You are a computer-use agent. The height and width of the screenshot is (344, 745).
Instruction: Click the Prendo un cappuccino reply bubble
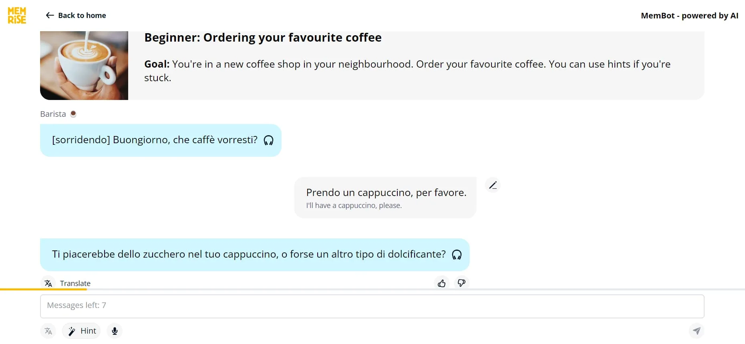click(385, 198)
